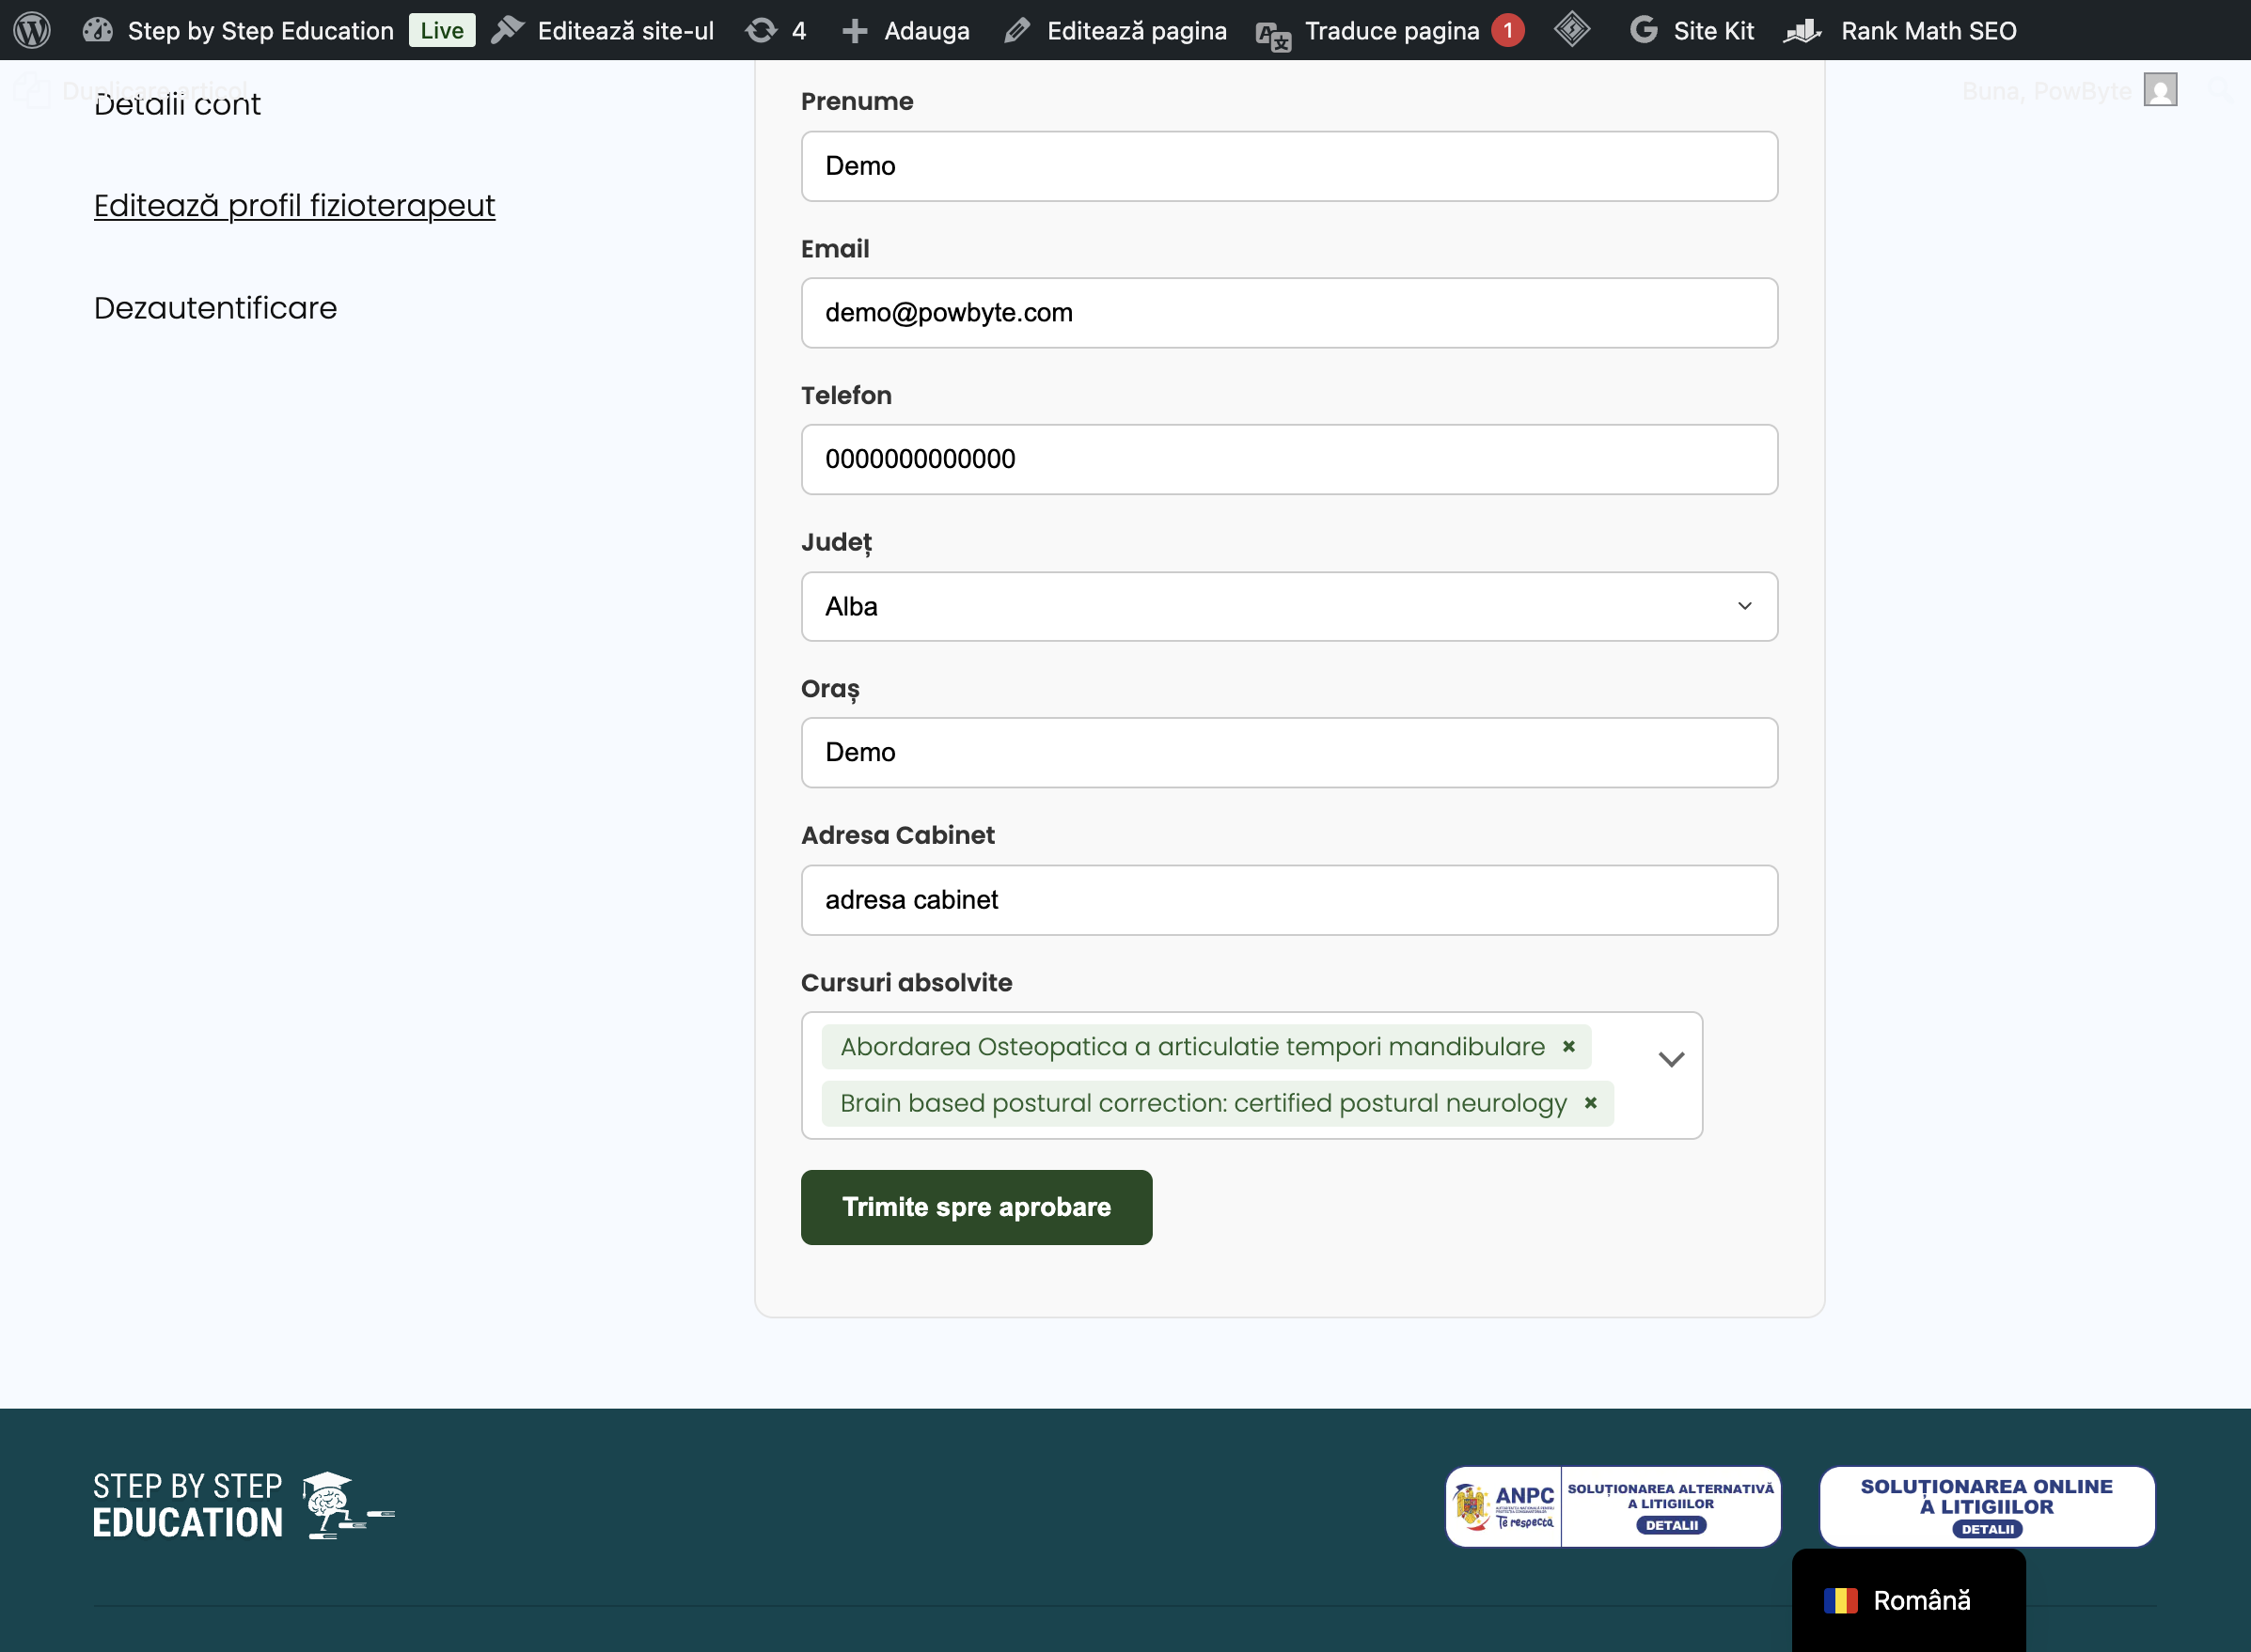Open the WordPress logo menu

(x=32, y=30)
